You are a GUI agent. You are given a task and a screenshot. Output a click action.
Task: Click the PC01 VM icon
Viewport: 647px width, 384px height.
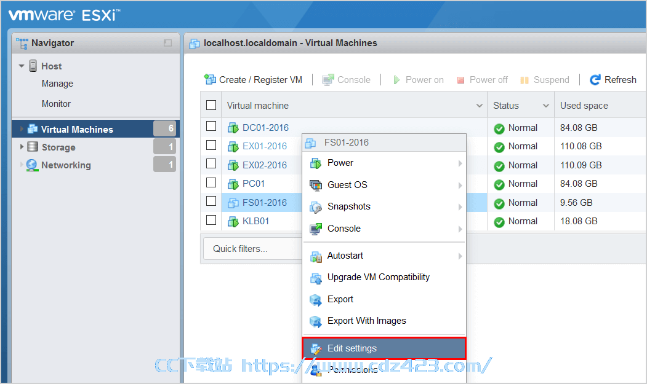(x=233, y=184)
